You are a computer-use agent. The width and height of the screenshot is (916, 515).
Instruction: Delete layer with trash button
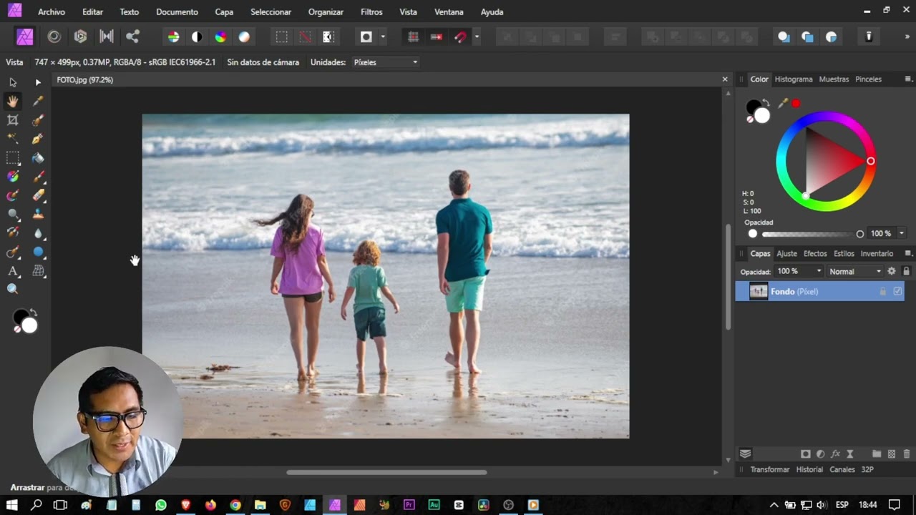pyautogui.click(x=907, y=454)
